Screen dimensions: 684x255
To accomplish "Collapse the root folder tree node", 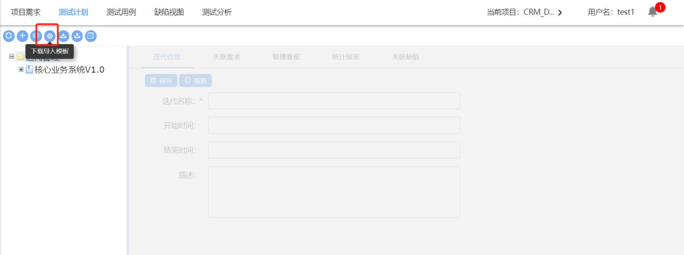I will (12, 57).
